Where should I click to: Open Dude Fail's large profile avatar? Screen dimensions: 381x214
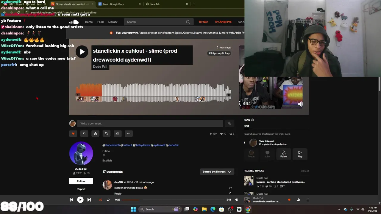coord(81,153)
